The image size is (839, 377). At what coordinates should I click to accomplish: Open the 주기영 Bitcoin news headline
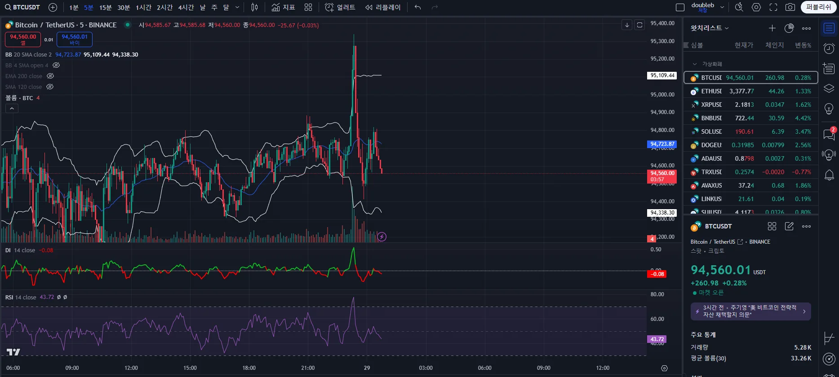click(750, 311)
